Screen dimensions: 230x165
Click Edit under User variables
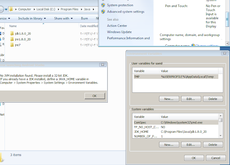(191, 99)
